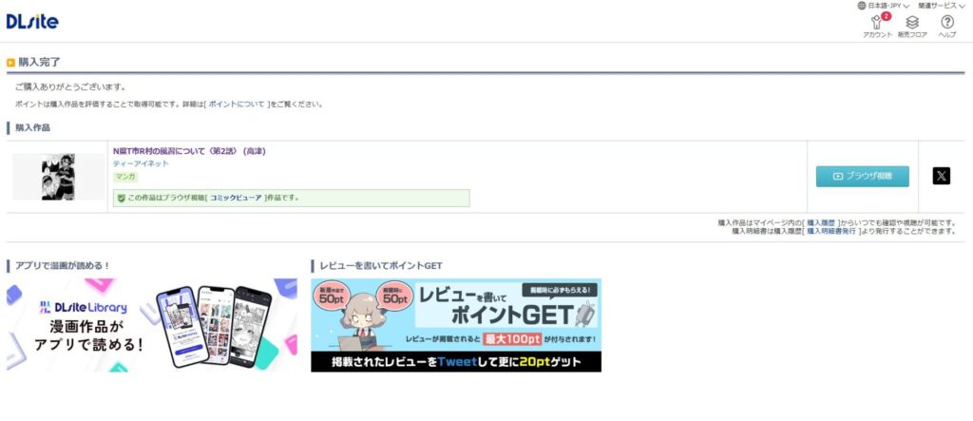The width and height of the screenshot is (973, 421).
Task: Click the ご購入ありがとうございます text
Action: pyautogui.click(x=70, y=86)
